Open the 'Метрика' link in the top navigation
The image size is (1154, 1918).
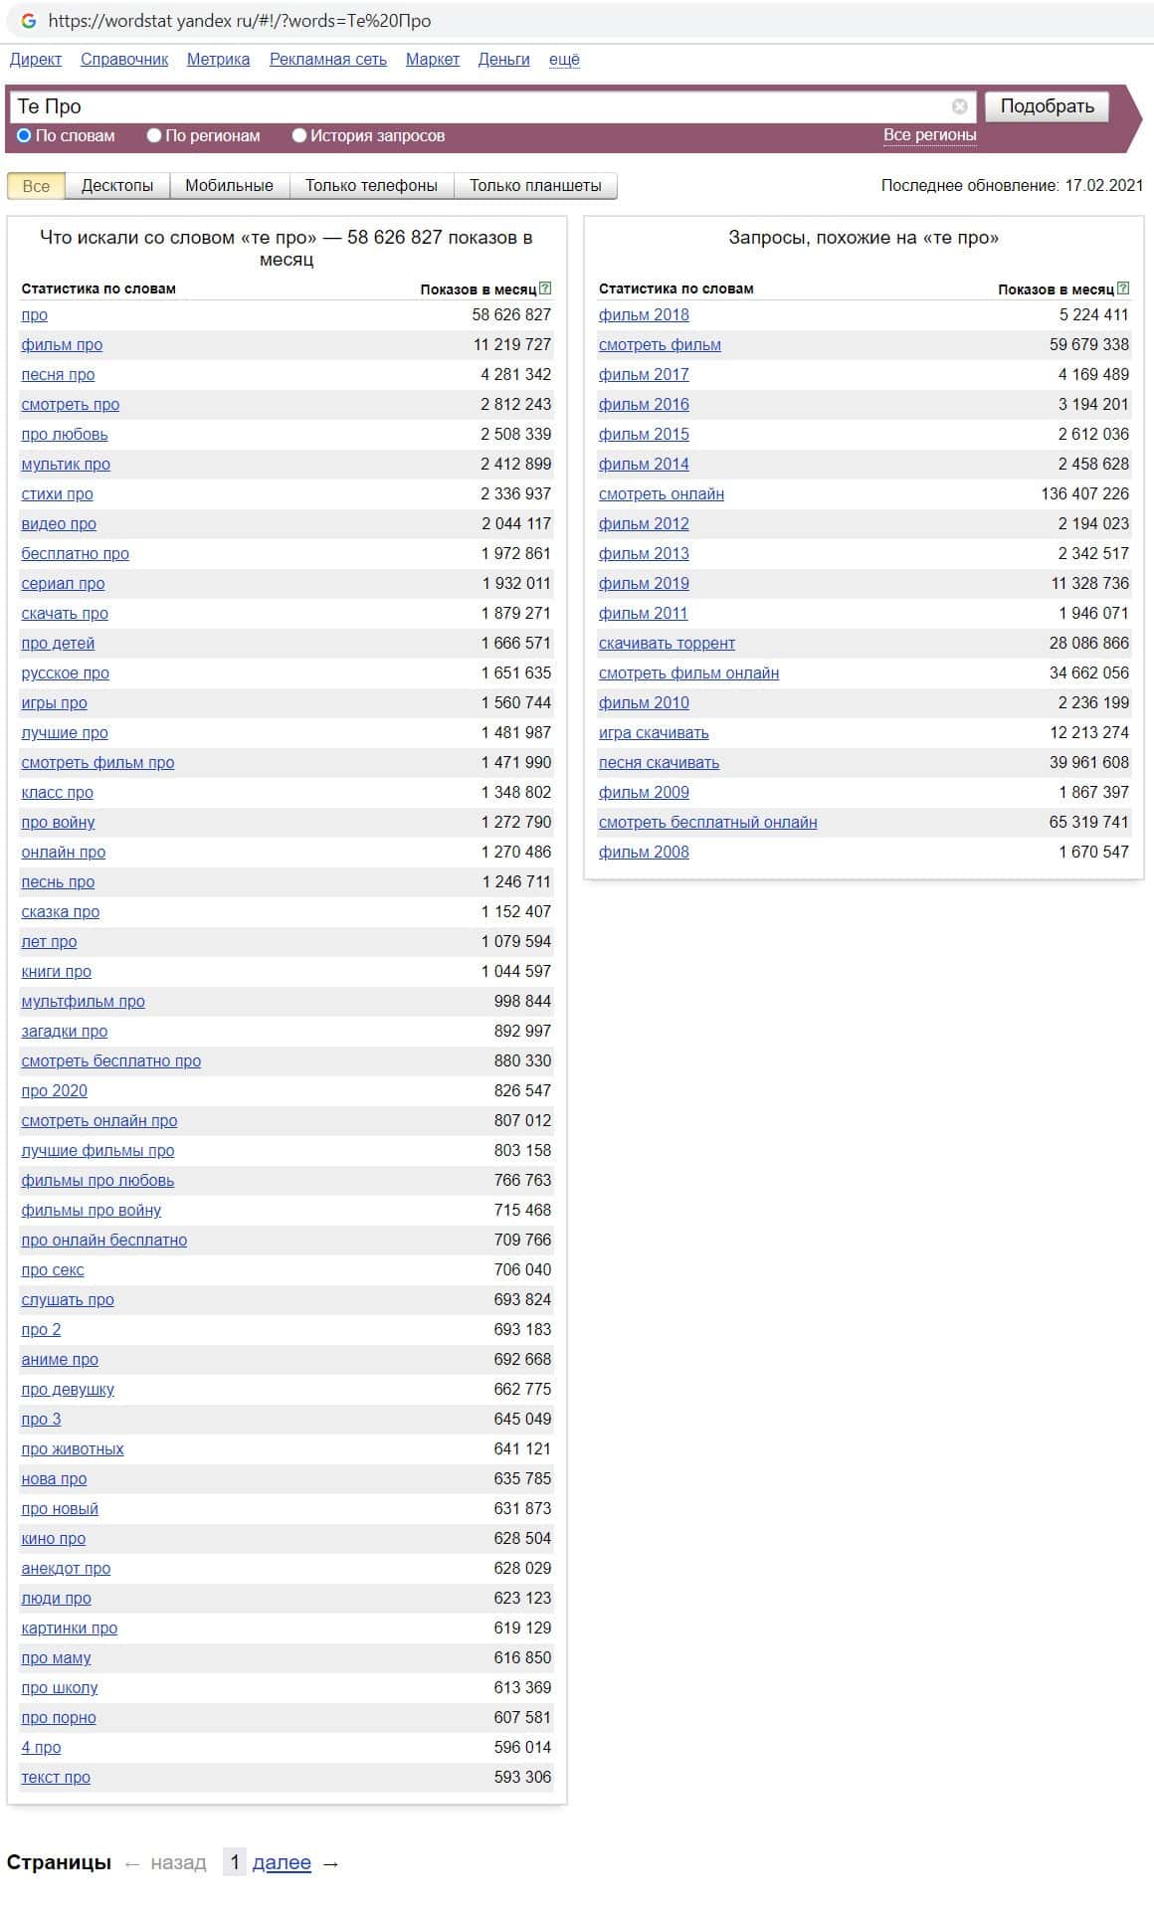coord(218,60)
